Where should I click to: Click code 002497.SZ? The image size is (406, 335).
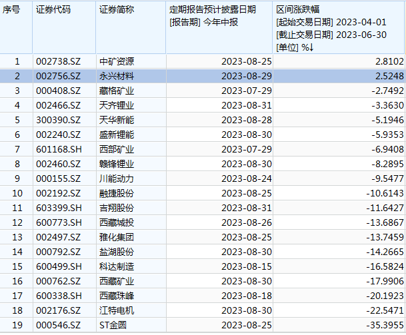coord(59,237)
